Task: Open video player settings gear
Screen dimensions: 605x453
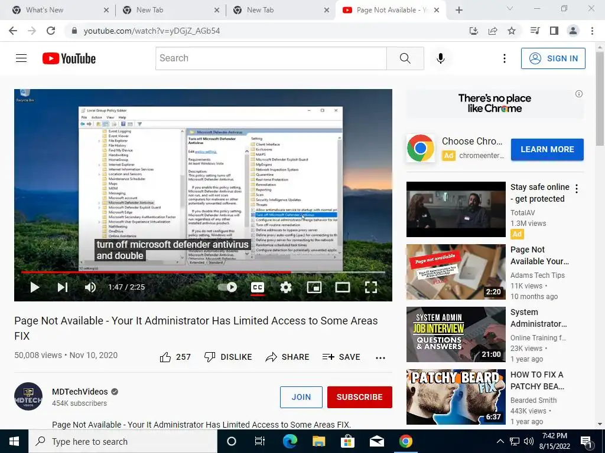Action: (x=285, y=287)
